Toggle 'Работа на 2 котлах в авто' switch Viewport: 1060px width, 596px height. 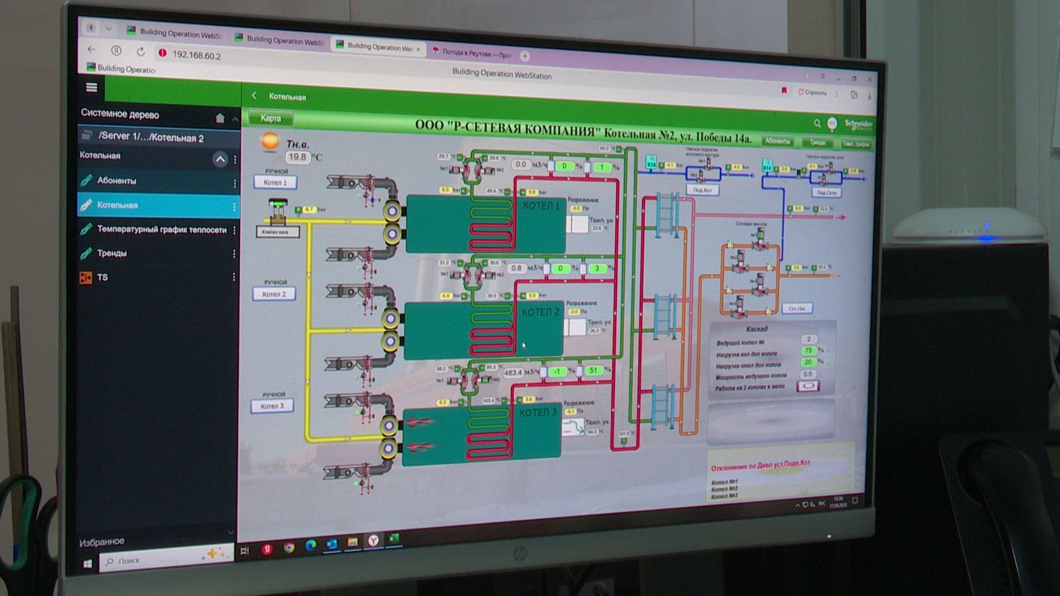pyautogui.click(x=808, y=386)
